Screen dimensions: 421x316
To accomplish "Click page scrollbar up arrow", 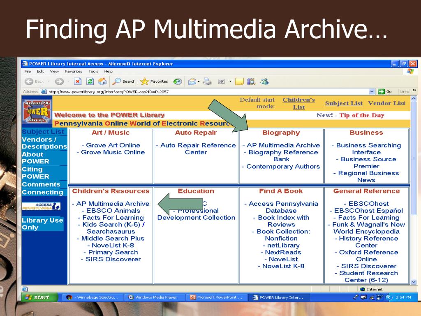I will click(x=414, y=99).
